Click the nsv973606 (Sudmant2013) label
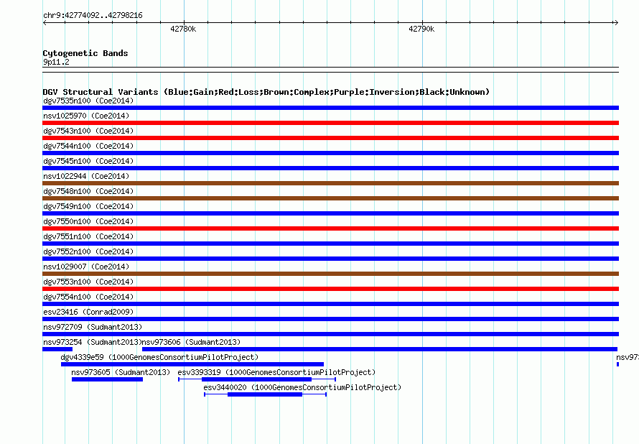 pyautogui.click(x=191, y=342)
